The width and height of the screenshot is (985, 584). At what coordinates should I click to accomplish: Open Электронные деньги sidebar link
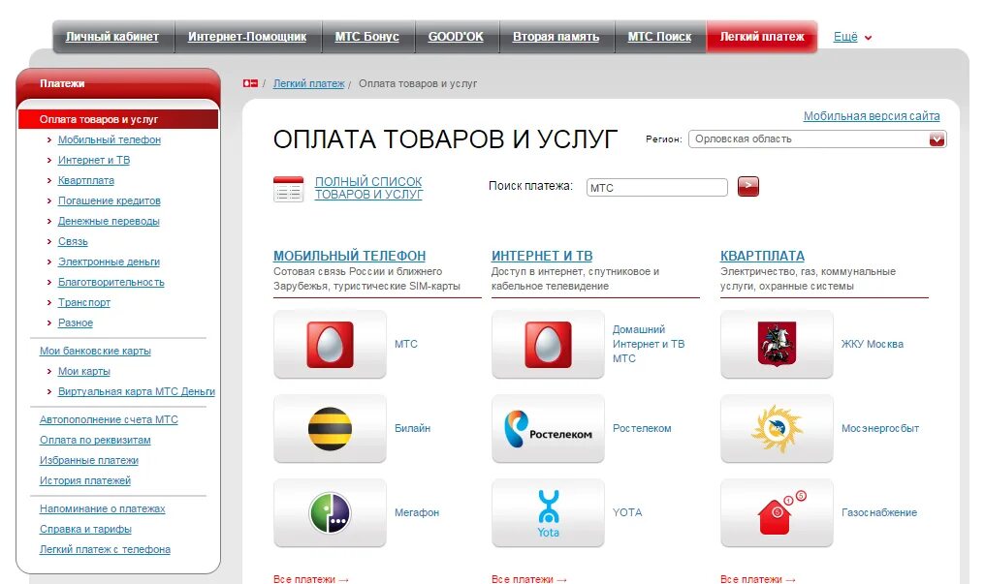[x=109, y=261]
